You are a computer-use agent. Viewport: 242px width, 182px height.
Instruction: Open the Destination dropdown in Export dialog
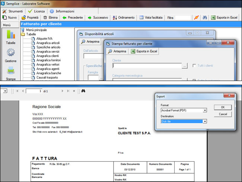[205, 121]
